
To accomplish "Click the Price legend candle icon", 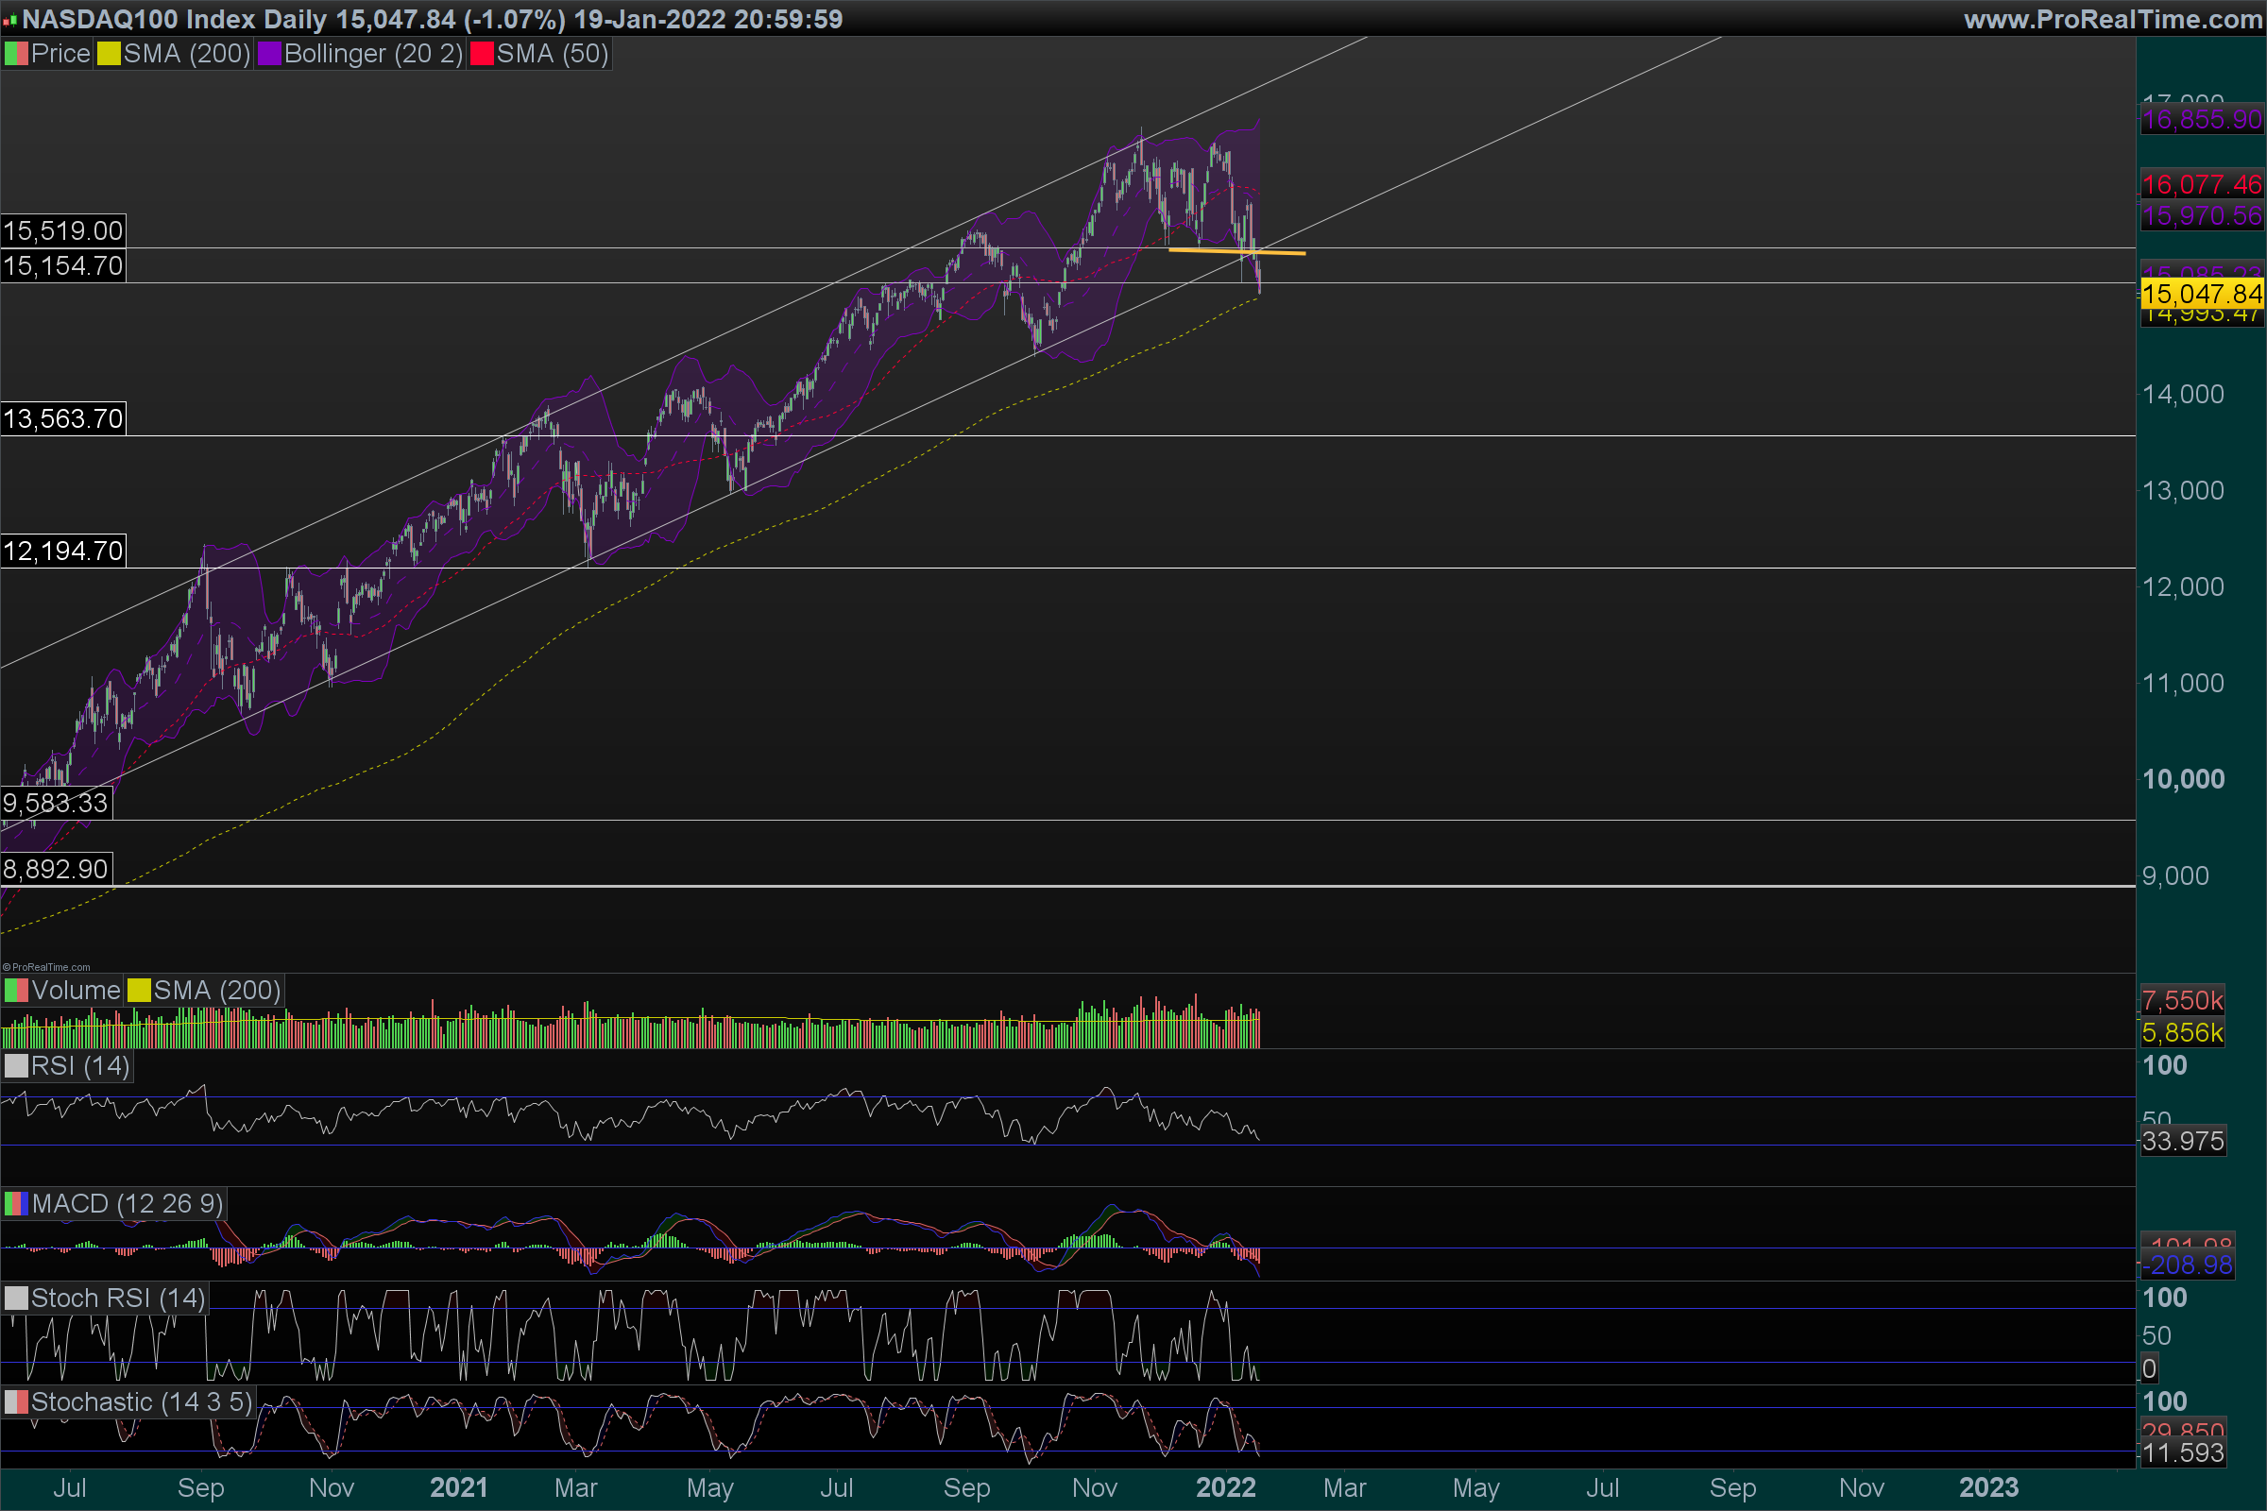I will [x=15, y=54].
